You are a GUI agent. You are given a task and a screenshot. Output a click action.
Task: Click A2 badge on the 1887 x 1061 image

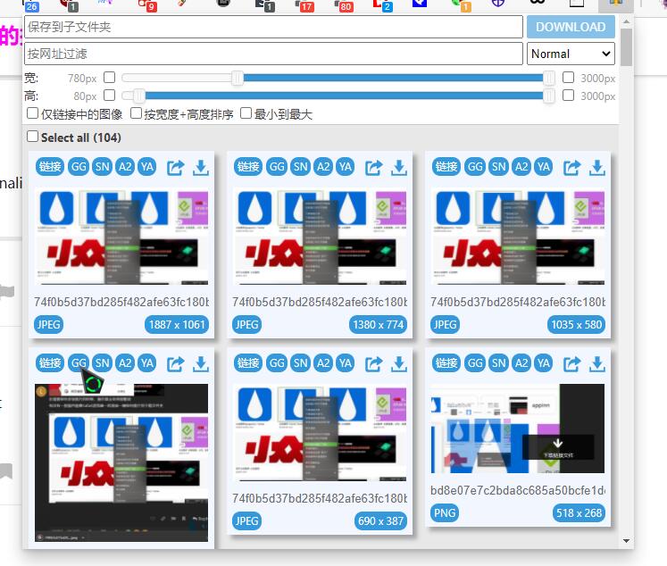point(125,167)
